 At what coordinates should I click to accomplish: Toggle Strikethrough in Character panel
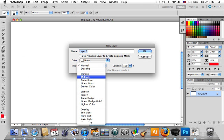[218, 69]
